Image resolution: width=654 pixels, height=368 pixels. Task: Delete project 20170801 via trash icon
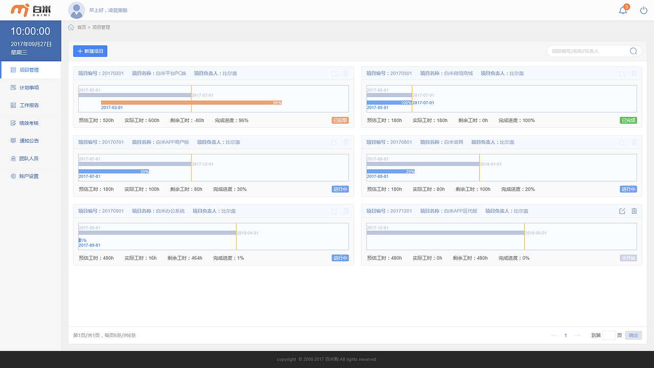(634, 142)
